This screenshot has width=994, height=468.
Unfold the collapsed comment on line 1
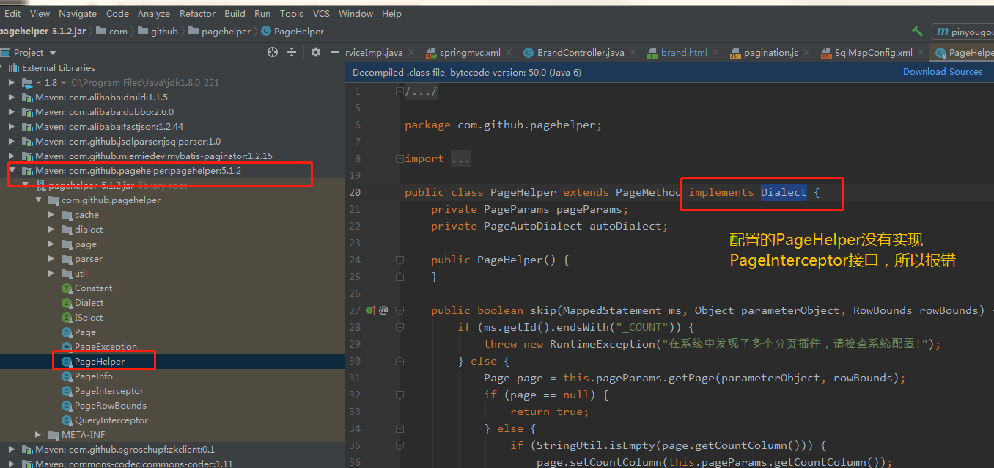pyautogui.click(x=400, y=91)
